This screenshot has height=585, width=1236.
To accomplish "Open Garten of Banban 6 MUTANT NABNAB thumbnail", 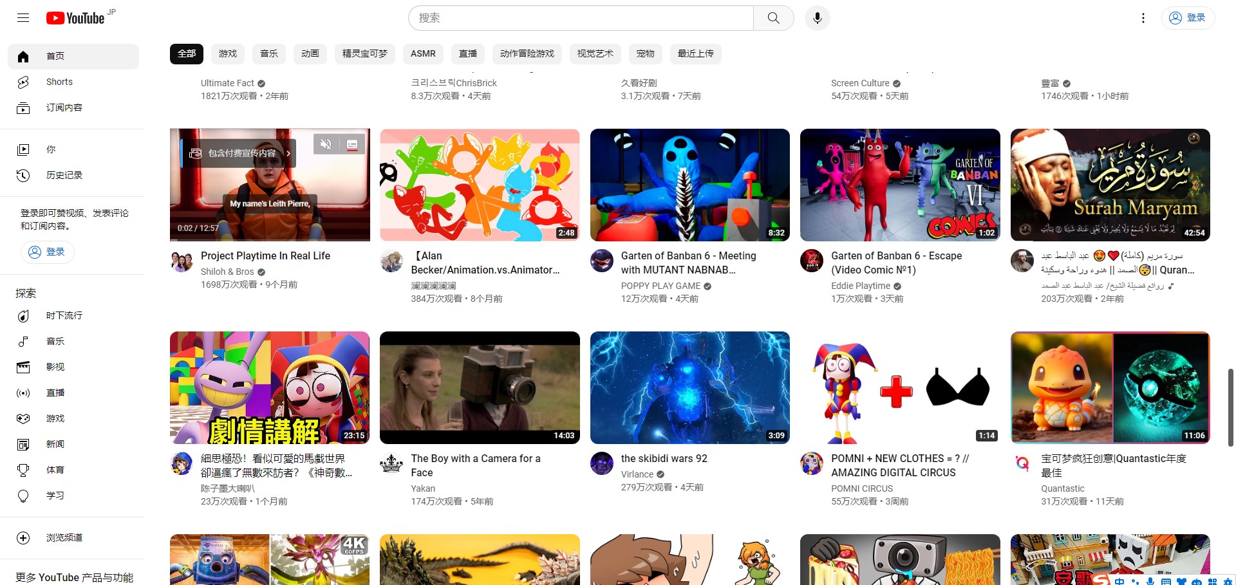I will click(690, 185).
